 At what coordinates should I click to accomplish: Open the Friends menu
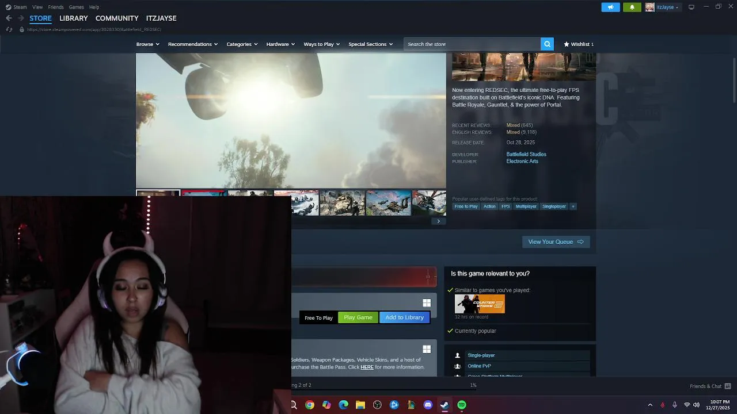tap(56, 7)
